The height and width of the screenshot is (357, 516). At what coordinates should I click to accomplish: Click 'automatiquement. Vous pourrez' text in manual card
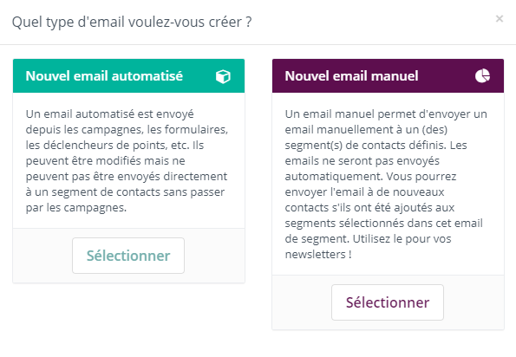click(x=370, y=177)
